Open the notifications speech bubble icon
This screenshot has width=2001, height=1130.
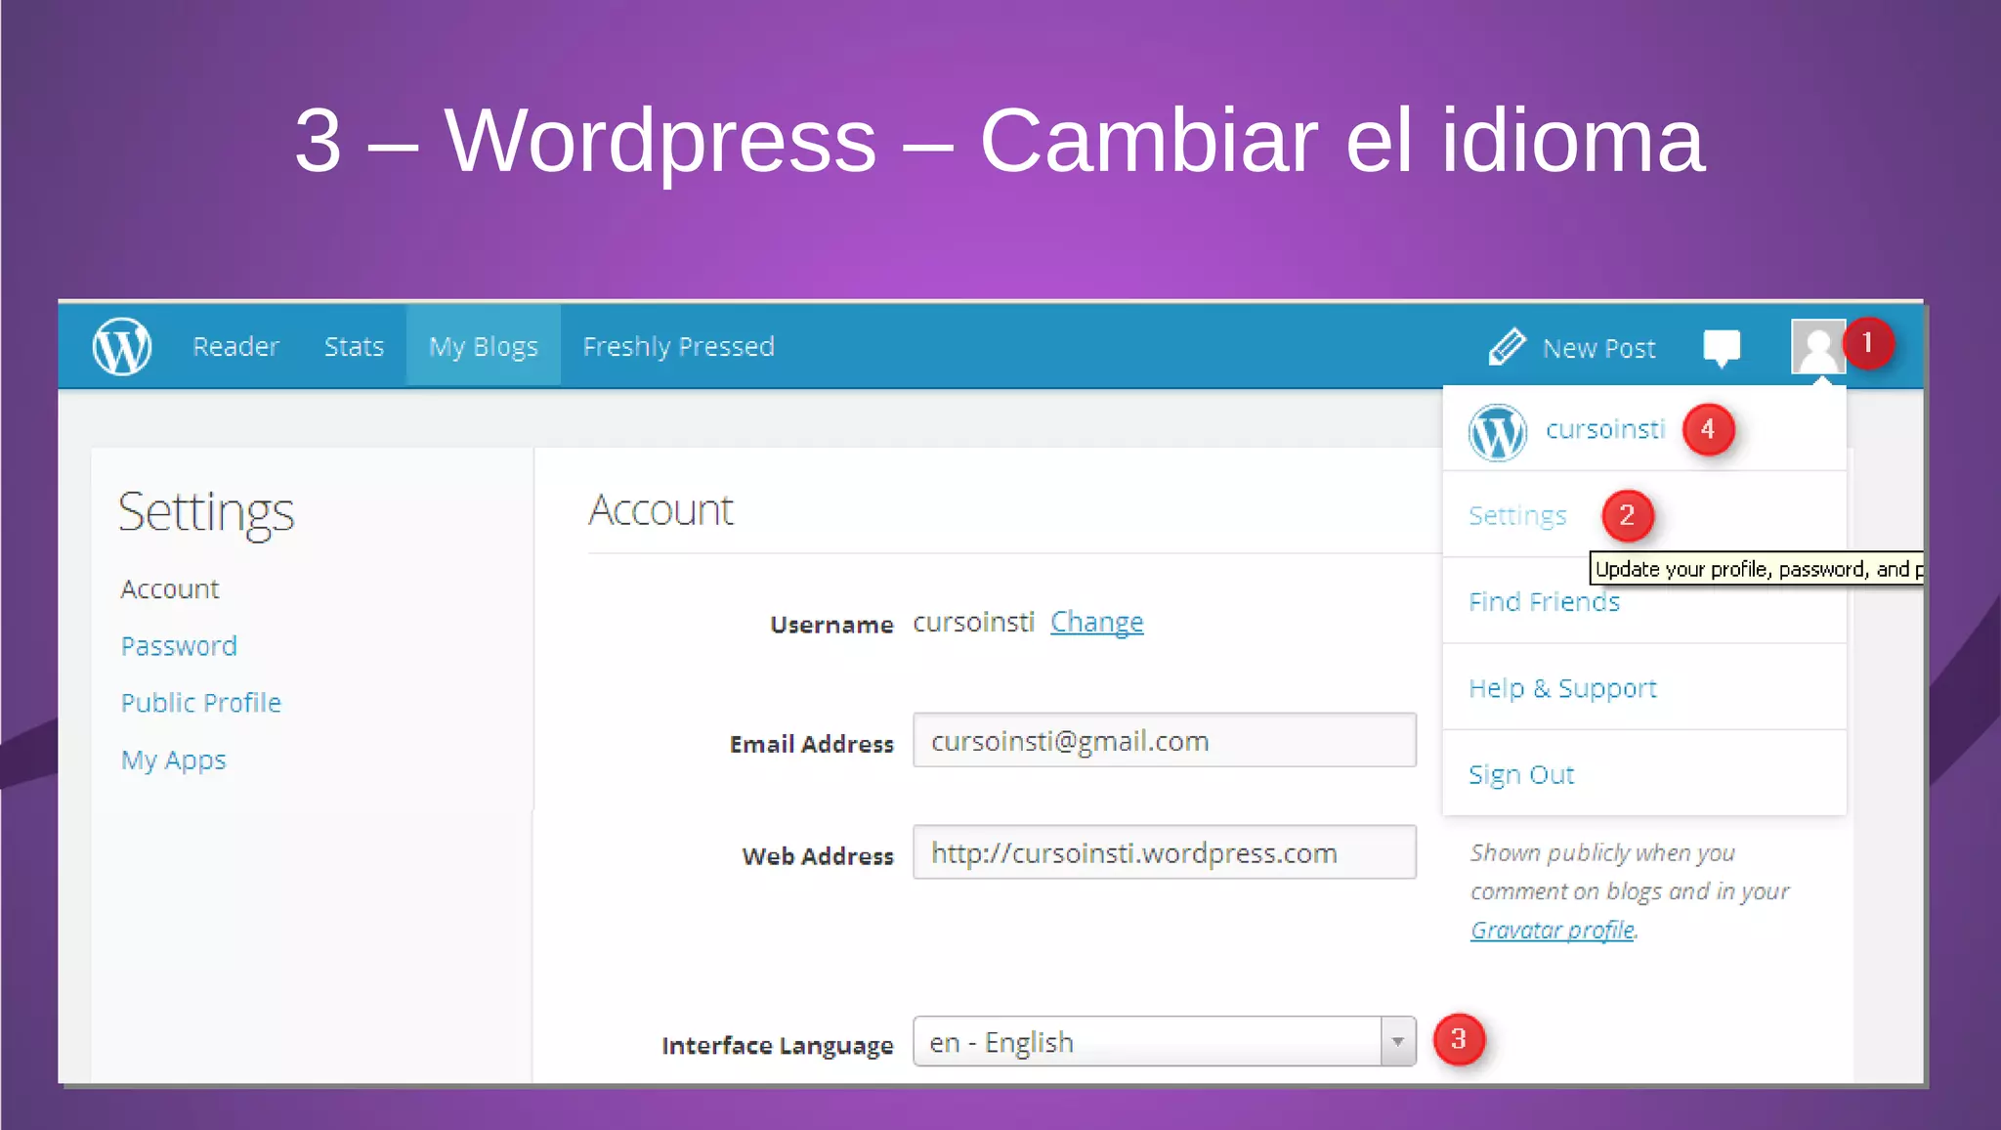1722,348
